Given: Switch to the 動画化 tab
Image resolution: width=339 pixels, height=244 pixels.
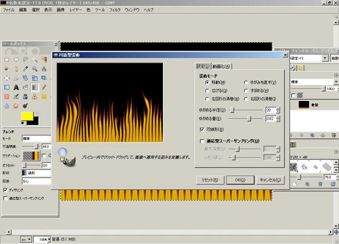Looking at the screenshot, I should pyautogui.click(x=221, y=66).
